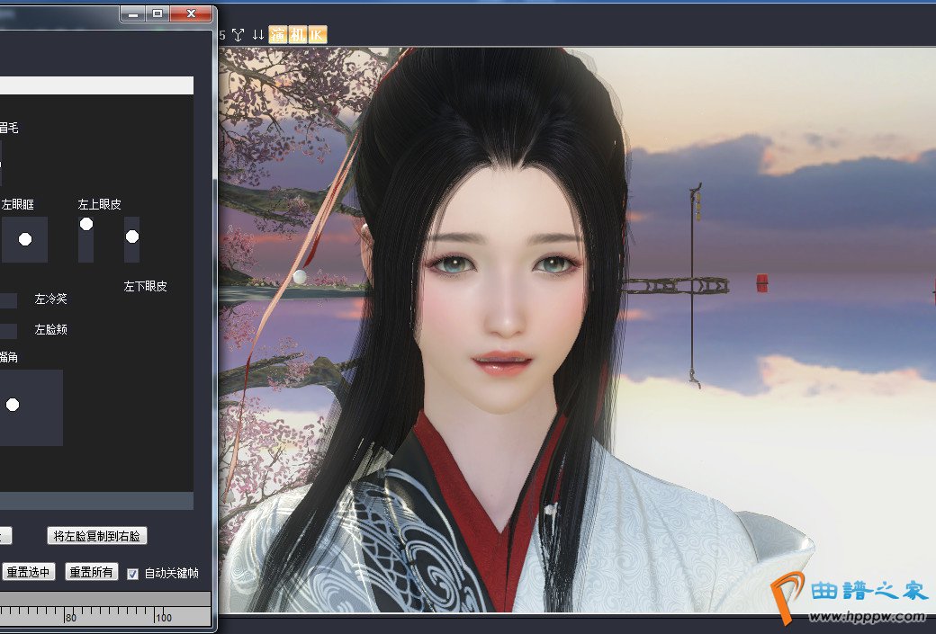The width and height of the screenshot is (936, 634).
Task: Click the 重置所有 button
Action: tap(92, 572)
